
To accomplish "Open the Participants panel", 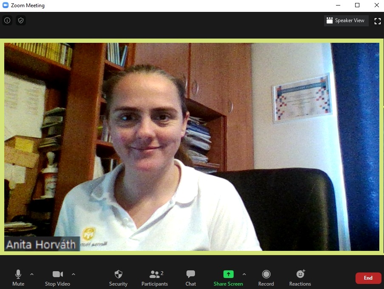I will click(x=155, y=278).
